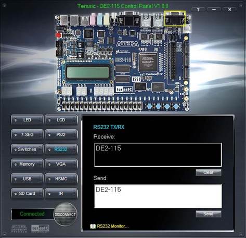The height and width of the screenshot is (238, 246).
Task: Open the Memory page
Action: [x=27, y=164]
